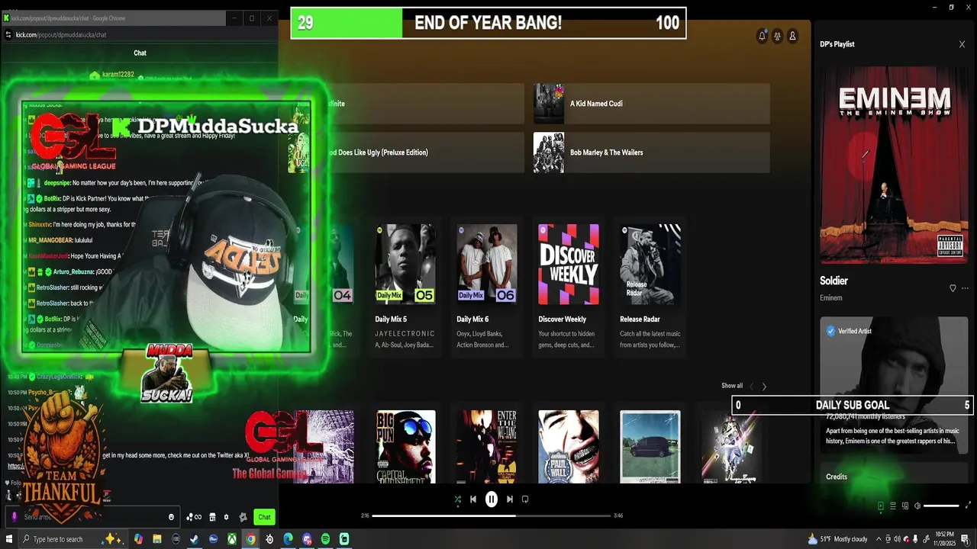The image size is (977, 549).
Task: Open Spotify notifications bell icon
Action: tap(762, 36)
